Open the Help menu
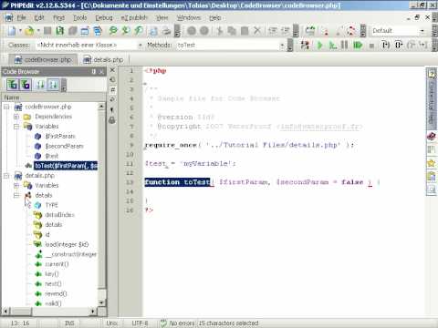 215,18
